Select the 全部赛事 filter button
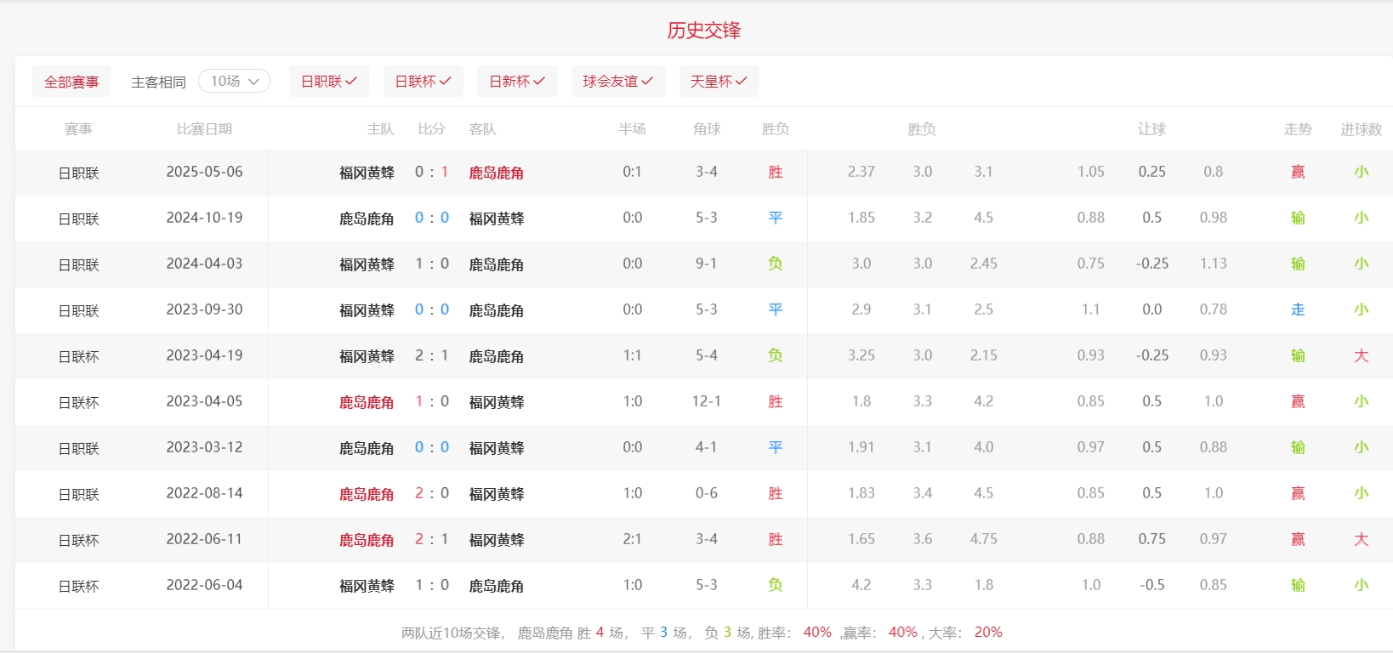 (71, 82)
